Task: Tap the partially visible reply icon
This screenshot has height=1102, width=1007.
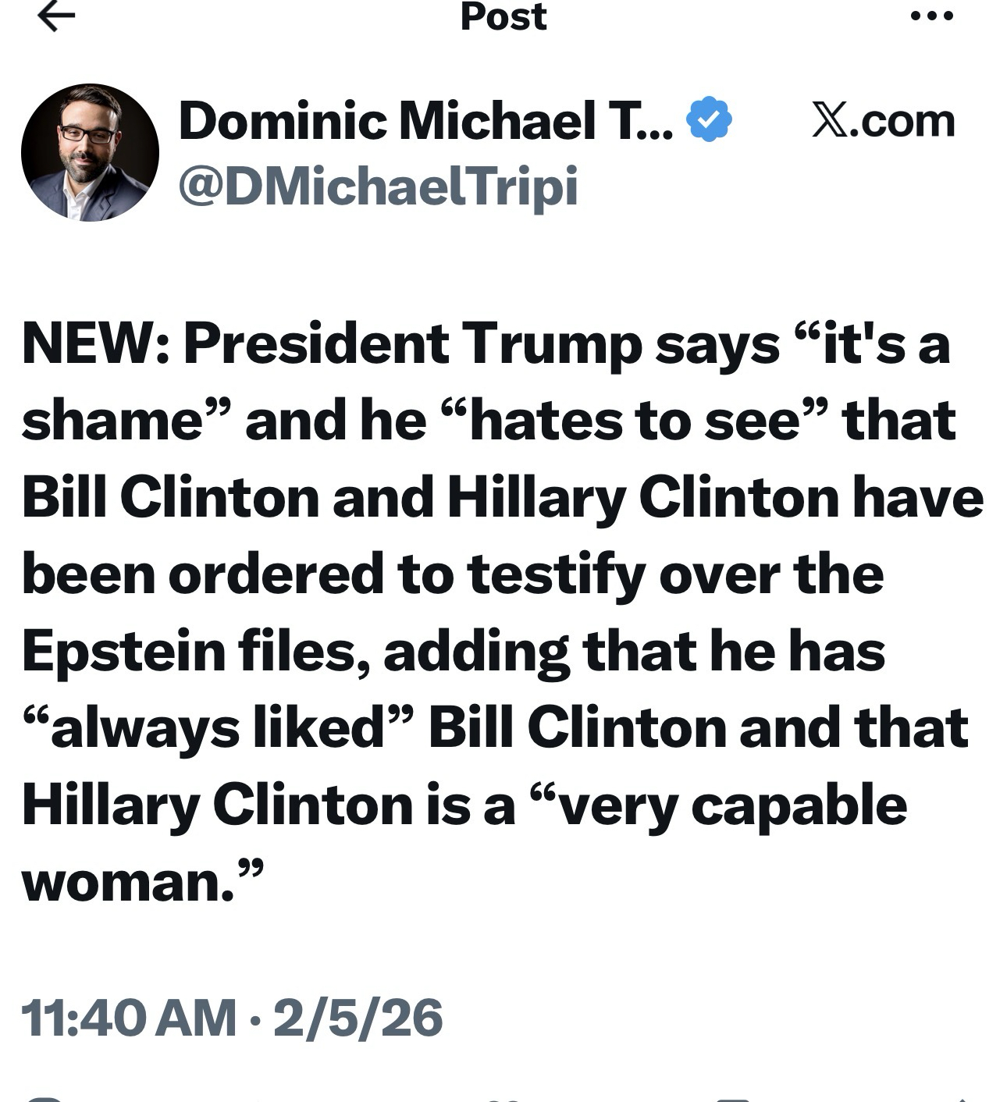Action: pos(44,1099)
